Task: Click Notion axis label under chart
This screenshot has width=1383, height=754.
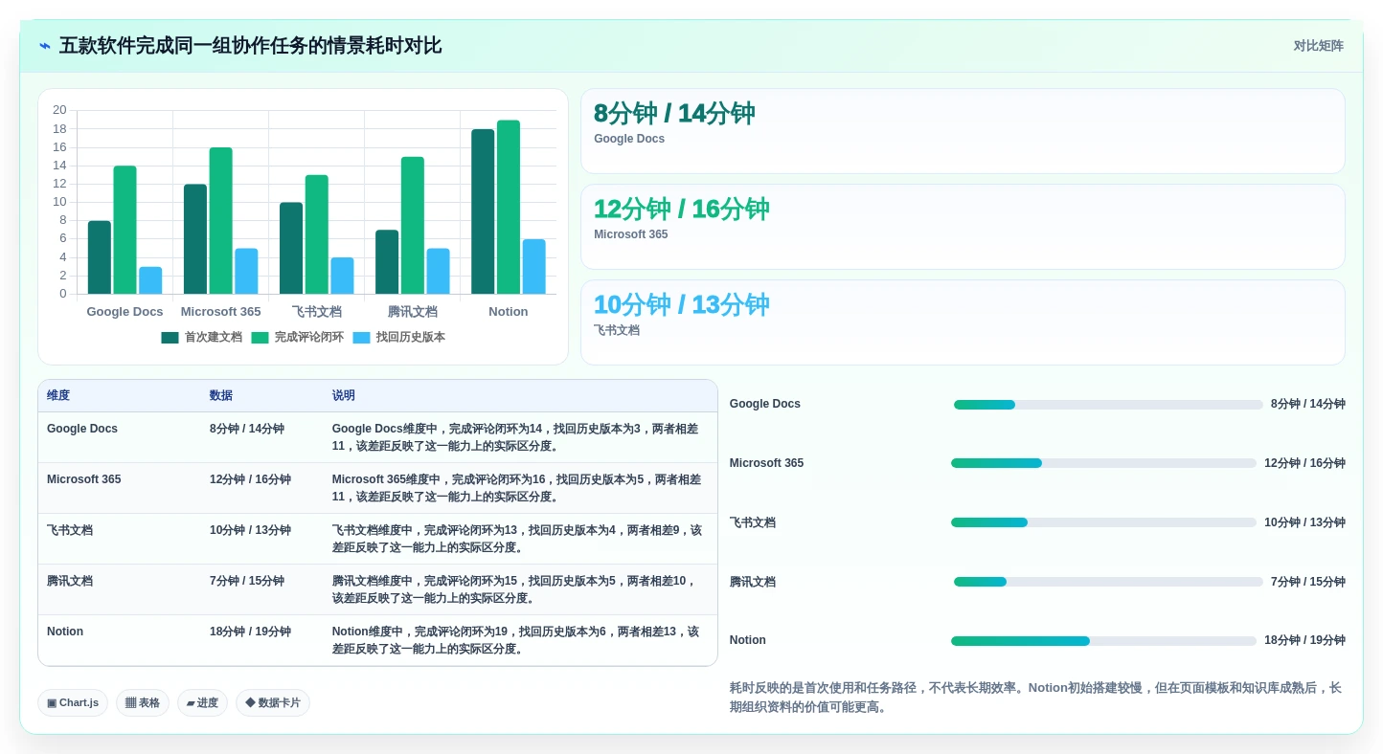Action: coord(509,312)
